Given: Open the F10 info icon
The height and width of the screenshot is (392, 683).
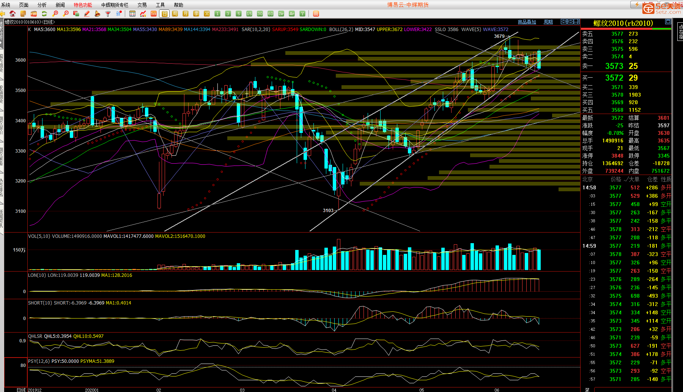Looking at the screenshot, I should coord(34,14).
